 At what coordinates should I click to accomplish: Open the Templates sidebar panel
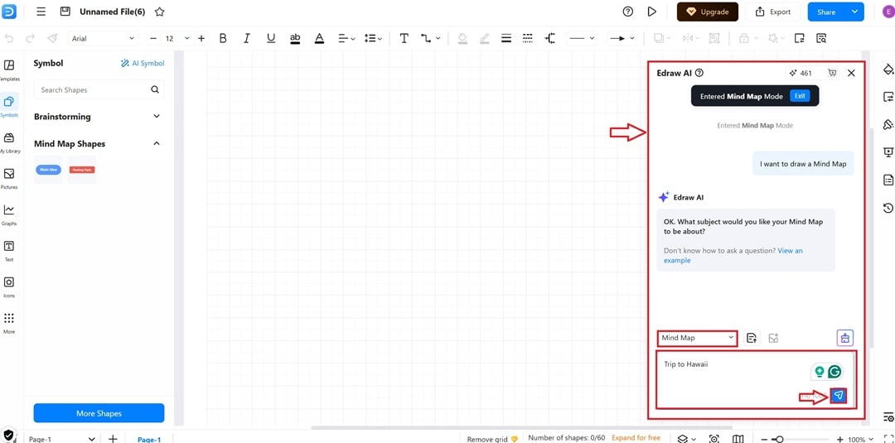9,70
